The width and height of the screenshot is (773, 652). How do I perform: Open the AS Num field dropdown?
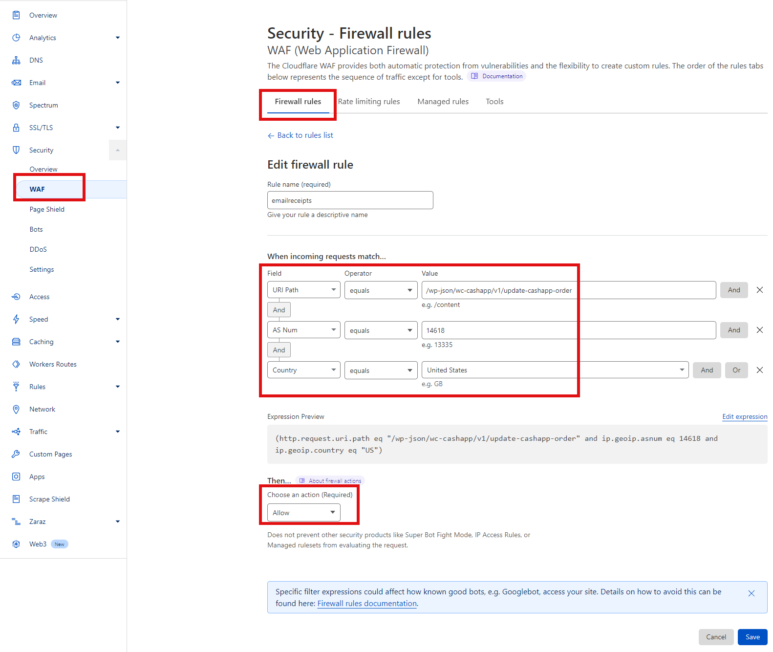[x=304, y=330]
